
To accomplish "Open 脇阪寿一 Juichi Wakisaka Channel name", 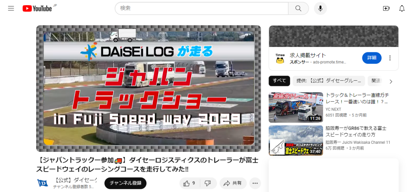I will pyautogui.click(x=358, y=143).
